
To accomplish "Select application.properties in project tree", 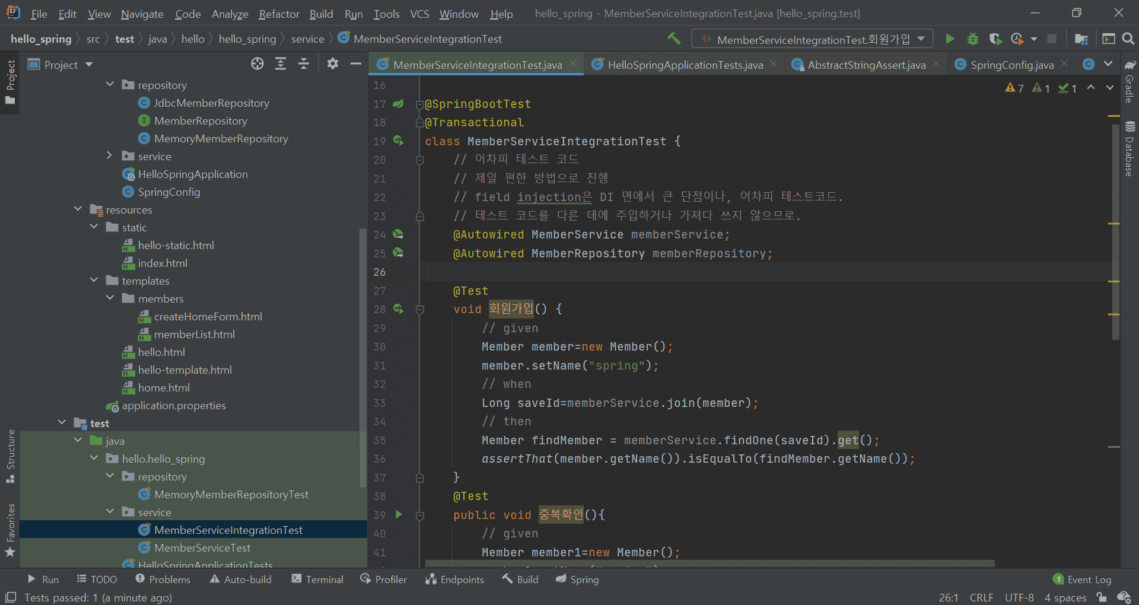I will pos(174,405).
